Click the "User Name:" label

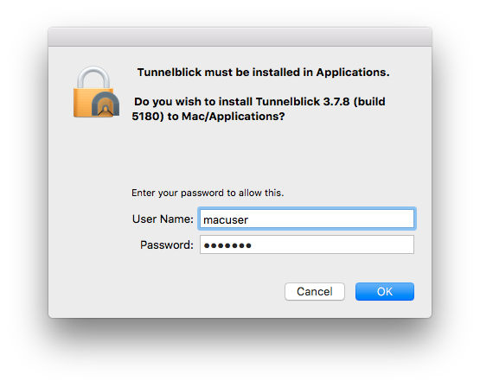163,219
